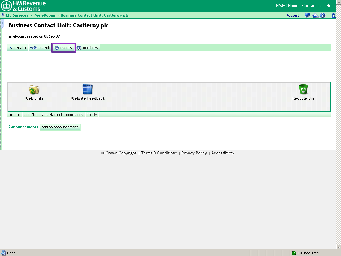Click the add an announcement button
Screen dimensions: 341x256
point(60,127)
